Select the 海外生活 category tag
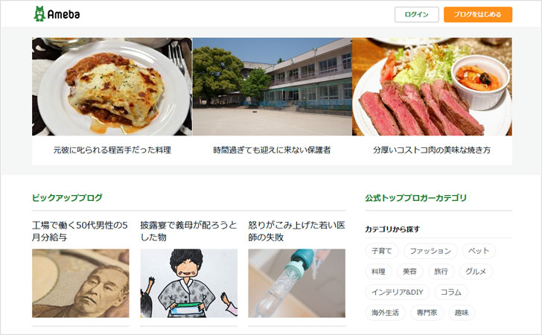 [x=385, y=313]
